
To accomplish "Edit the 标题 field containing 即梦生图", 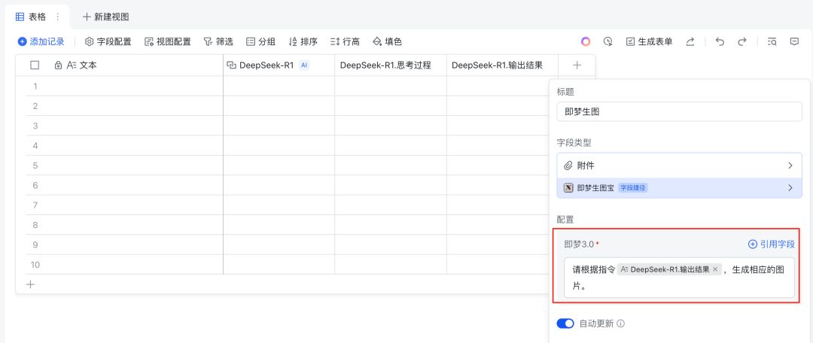I will 679,111.
